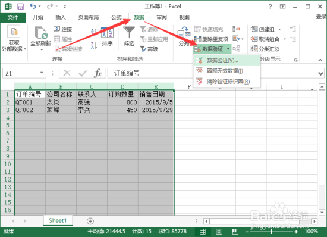Switch to the 视图 View tab
327x237 pixels.
point(184,17)
